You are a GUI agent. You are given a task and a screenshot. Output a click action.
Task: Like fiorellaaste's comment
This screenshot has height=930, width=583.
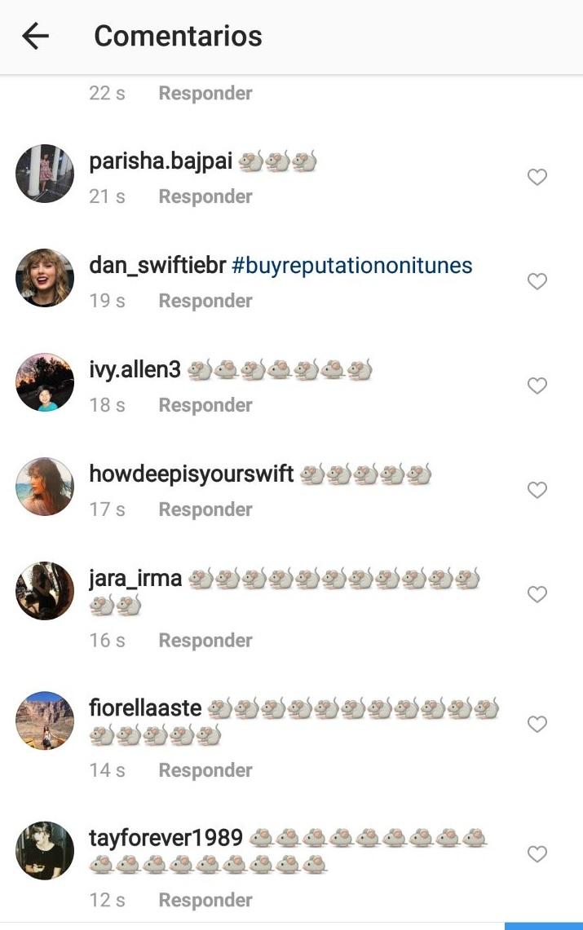point(537,724)
